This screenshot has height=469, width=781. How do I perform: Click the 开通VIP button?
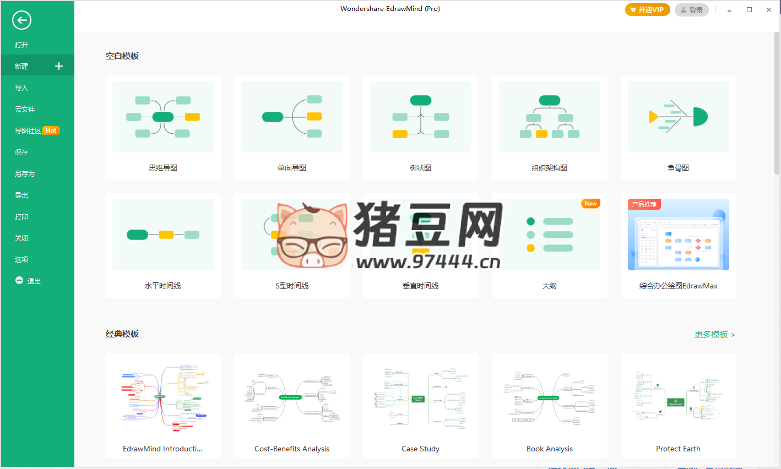click(x=647, y=10)
